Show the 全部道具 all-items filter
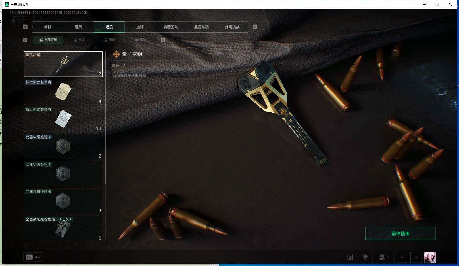 [48, 40]
